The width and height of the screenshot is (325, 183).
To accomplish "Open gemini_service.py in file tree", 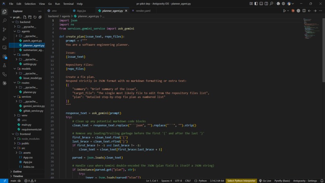I will (x=34, y=106).
